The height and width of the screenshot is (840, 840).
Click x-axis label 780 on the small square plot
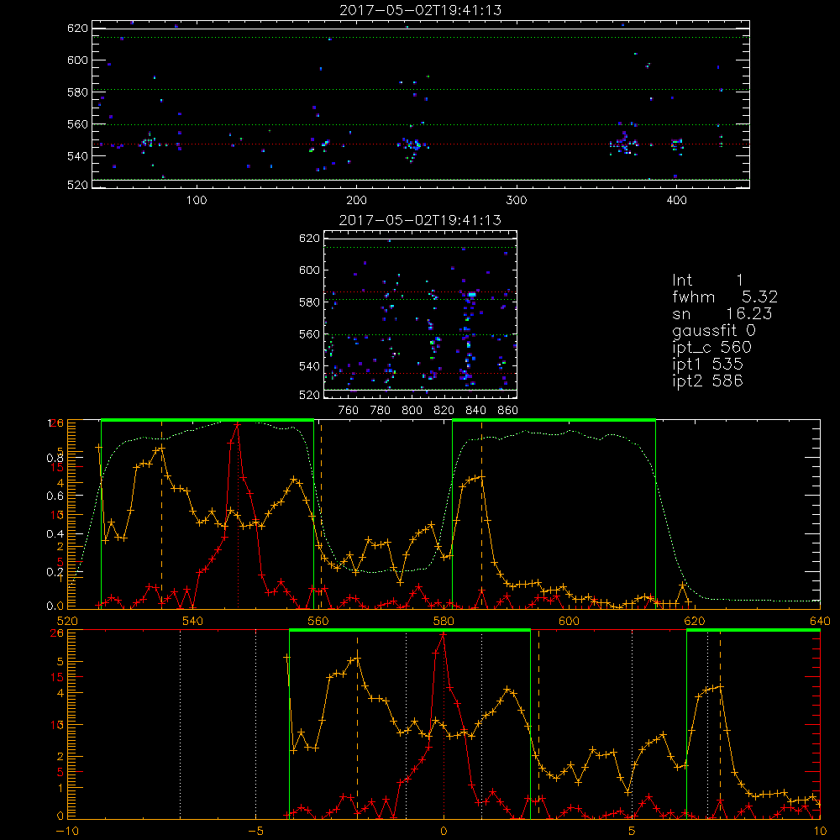coord(381,411)
